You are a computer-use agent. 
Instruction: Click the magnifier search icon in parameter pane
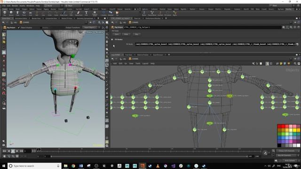(x=291, y=27)
